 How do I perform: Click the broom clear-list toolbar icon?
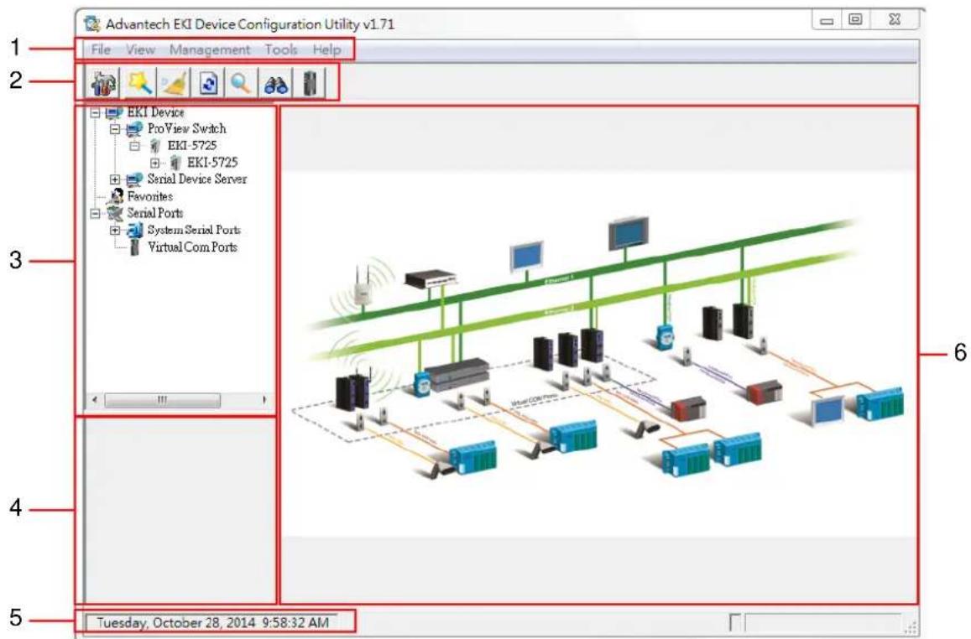(x=175, y=84)
